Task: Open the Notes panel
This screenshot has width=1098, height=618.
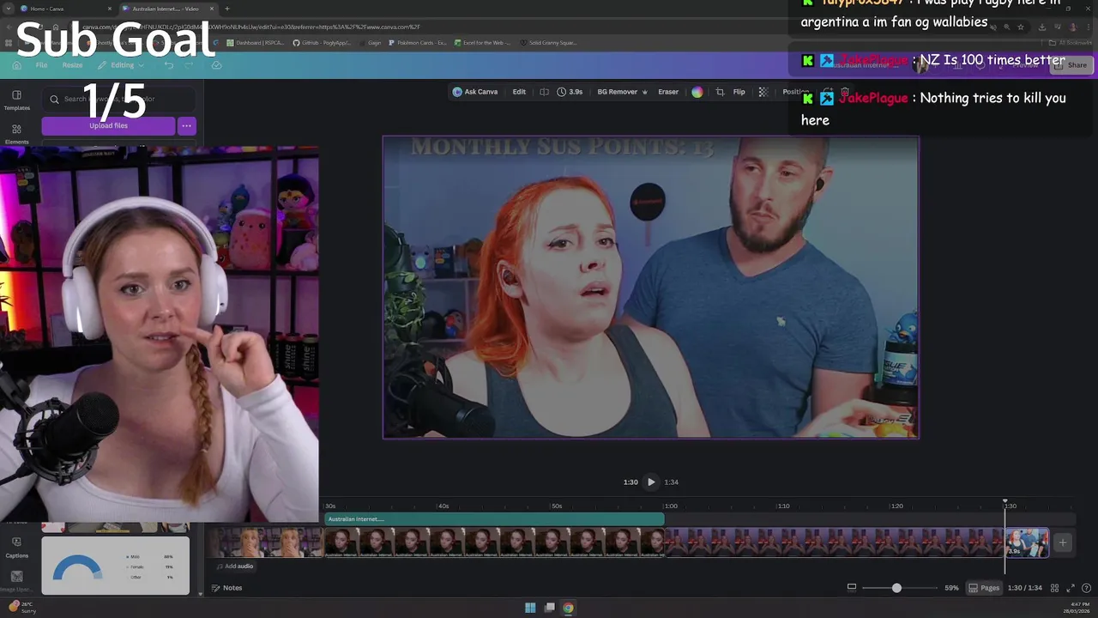Action: click(x=226, y=588)
